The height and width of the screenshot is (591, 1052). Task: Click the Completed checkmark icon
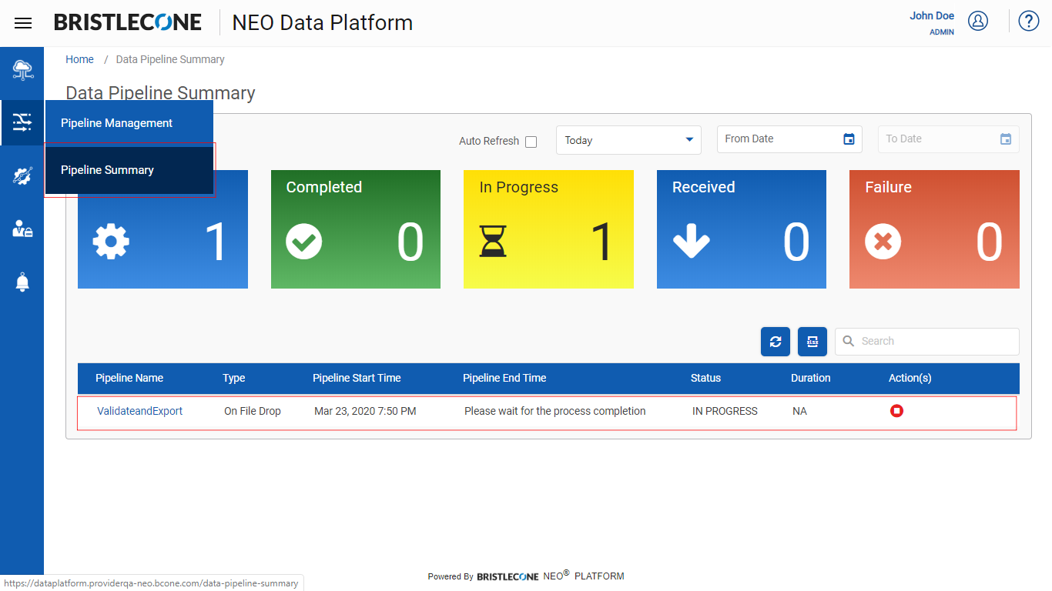[x=304, y=242]
